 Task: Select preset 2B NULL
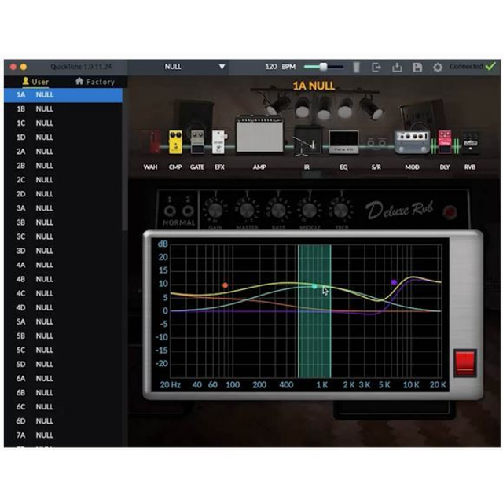click(x=63, y=166)
